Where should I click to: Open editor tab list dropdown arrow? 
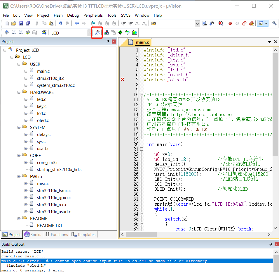tap(269, 42)
